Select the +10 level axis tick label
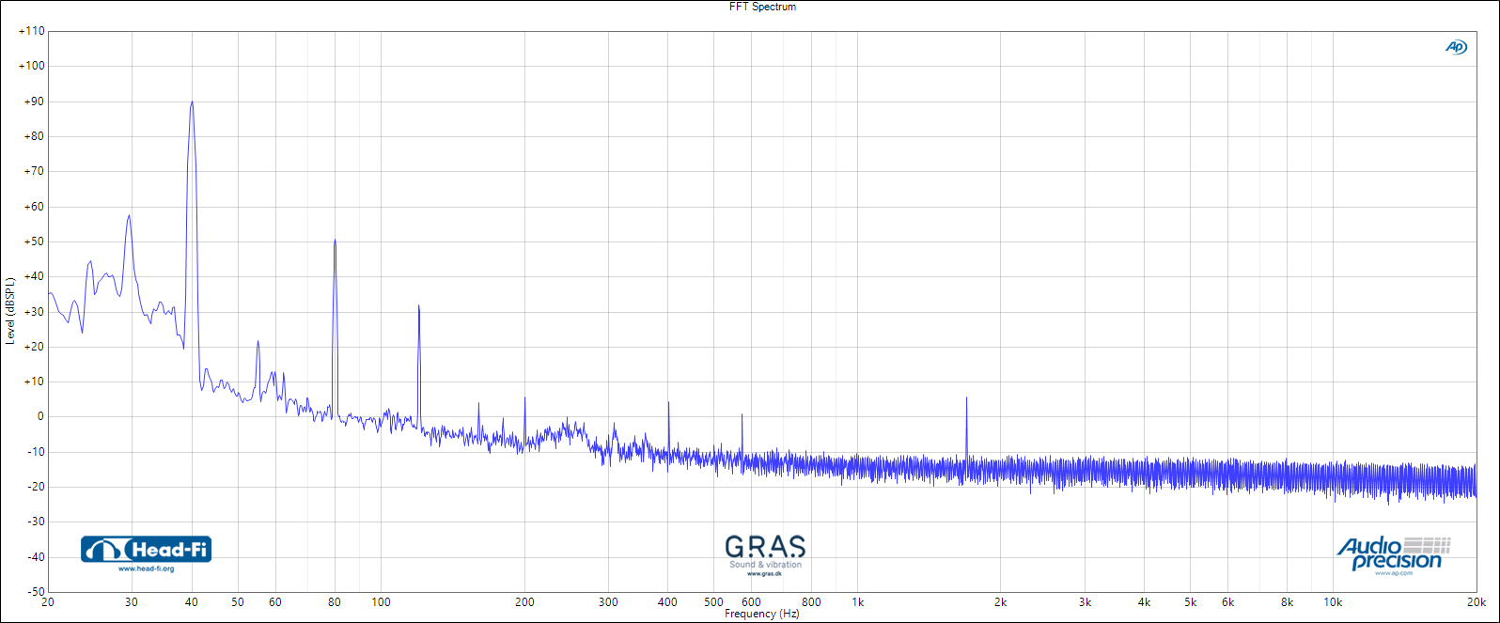The height and width of the screenshot is (623, 1500). click(34, 382)
